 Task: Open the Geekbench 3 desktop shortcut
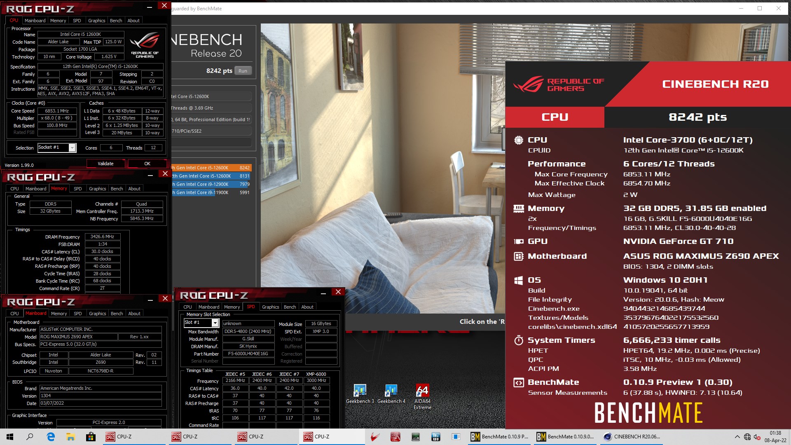point(360,394)
